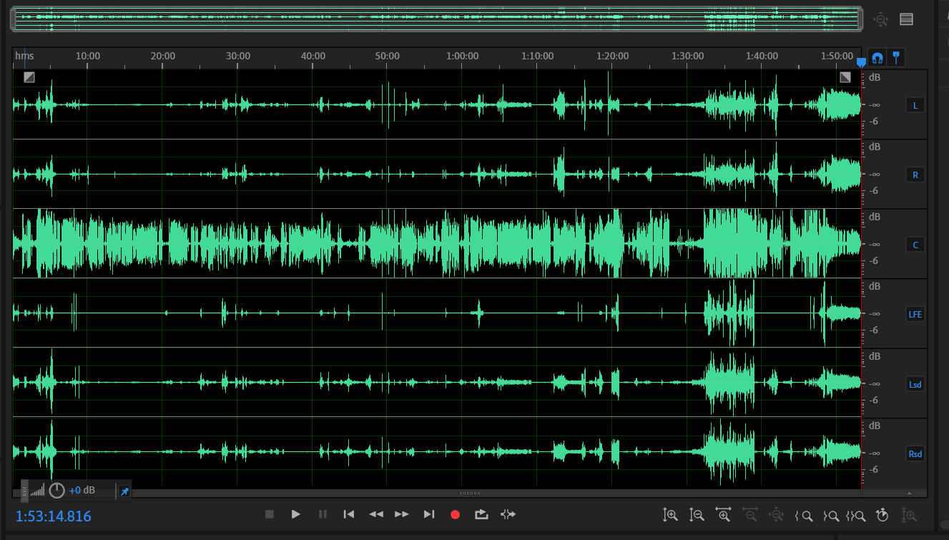
Task: Start recording with the red Record button
Action: click(x=455, y=514)
